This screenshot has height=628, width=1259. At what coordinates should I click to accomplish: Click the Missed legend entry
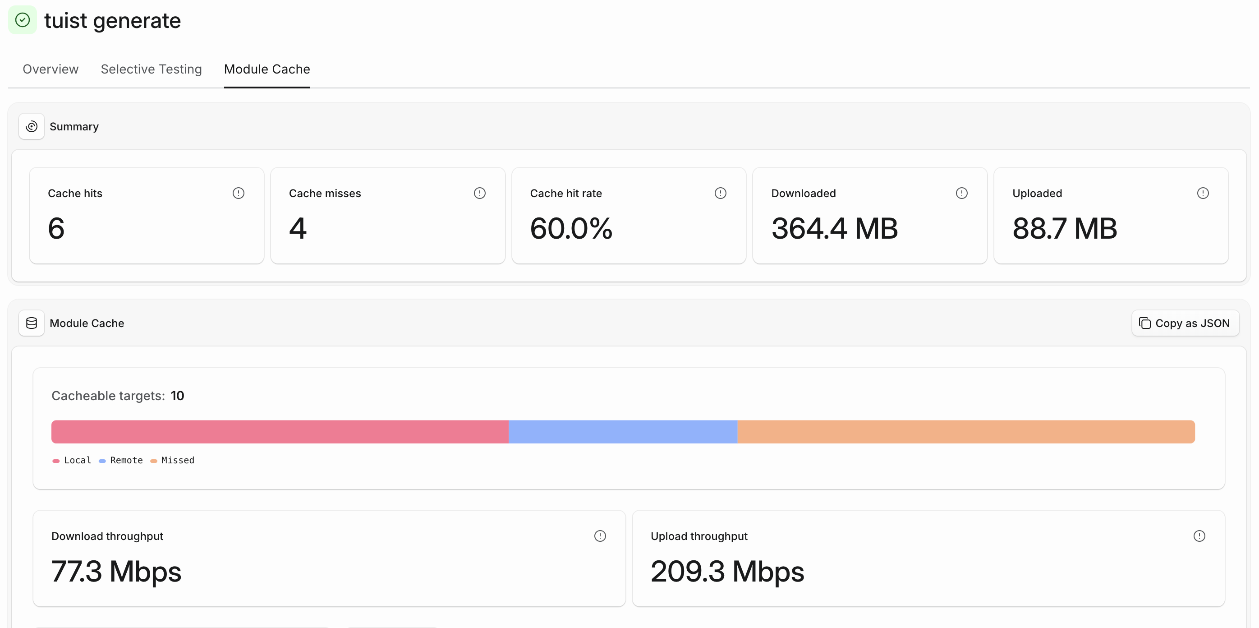point(172,460)
